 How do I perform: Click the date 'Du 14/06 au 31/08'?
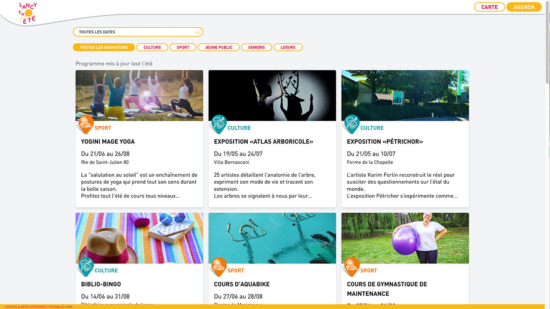105,297
